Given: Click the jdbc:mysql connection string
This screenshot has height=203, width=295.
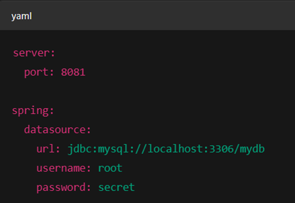Looking at the screenshot, I should click(166, 150).
